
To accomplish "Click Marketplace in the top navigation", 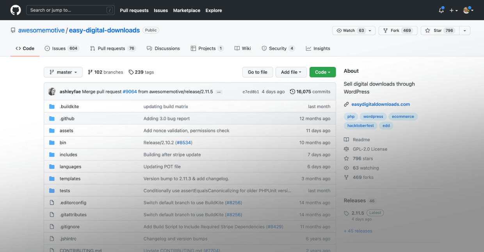I will [x=187, y=10].
